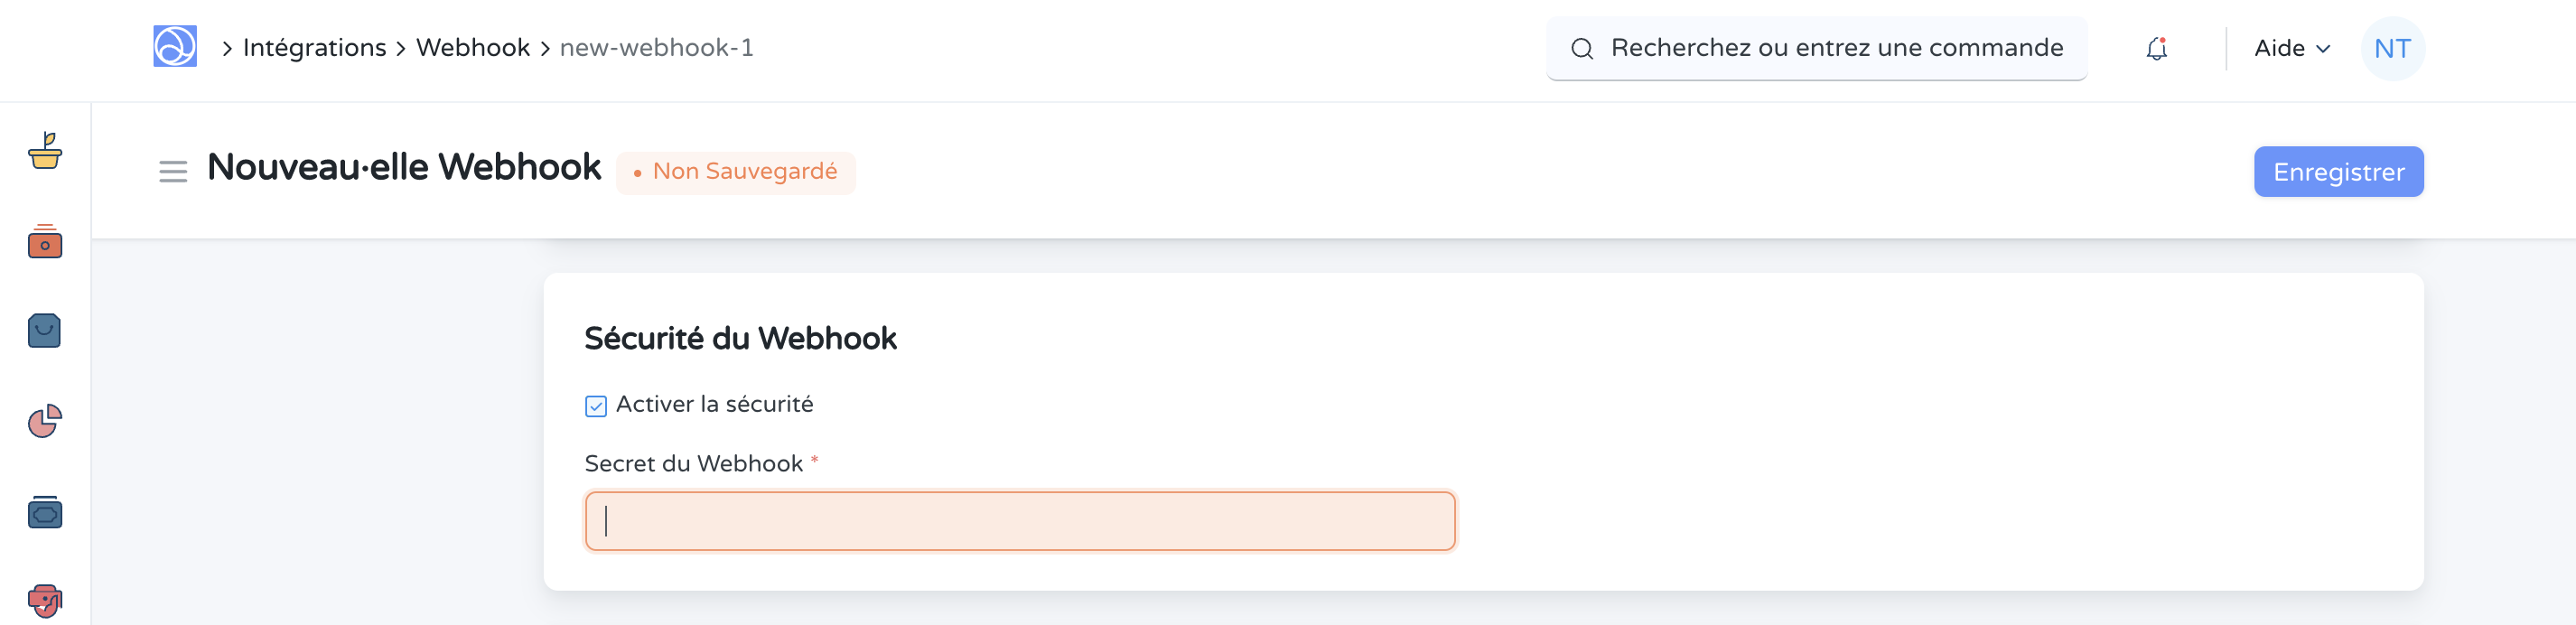Screen dimensions: 2576x625
Task: Navigate to Intégrations via breadcrumb
Action: click(x=313, y=47)
